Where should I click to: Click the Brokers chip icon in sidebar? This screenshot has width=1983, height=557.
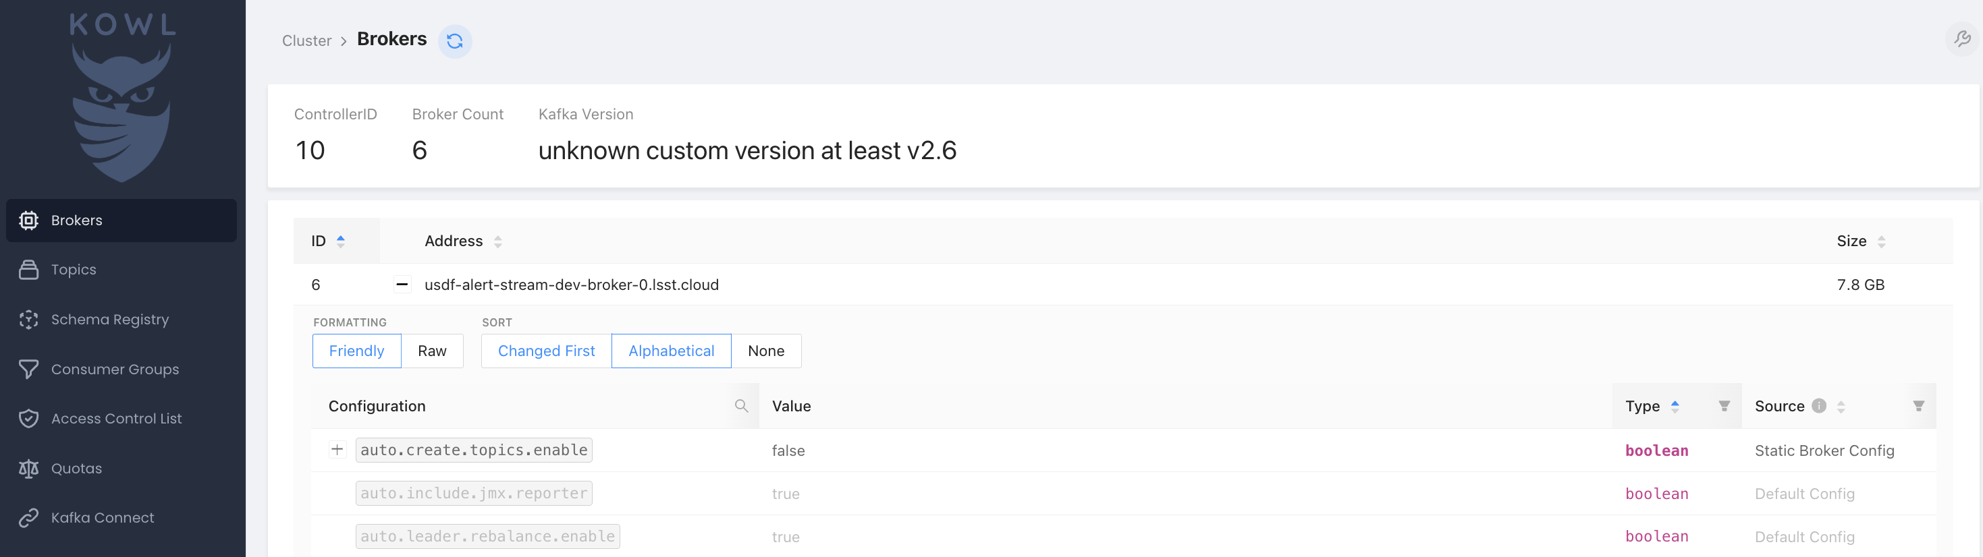28,221
